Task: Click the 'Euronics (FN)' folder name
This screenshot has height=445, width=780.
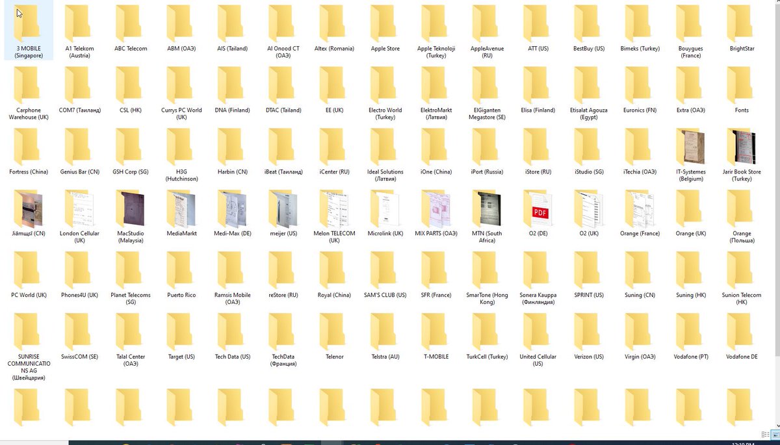Action: (x=640, y=110)
